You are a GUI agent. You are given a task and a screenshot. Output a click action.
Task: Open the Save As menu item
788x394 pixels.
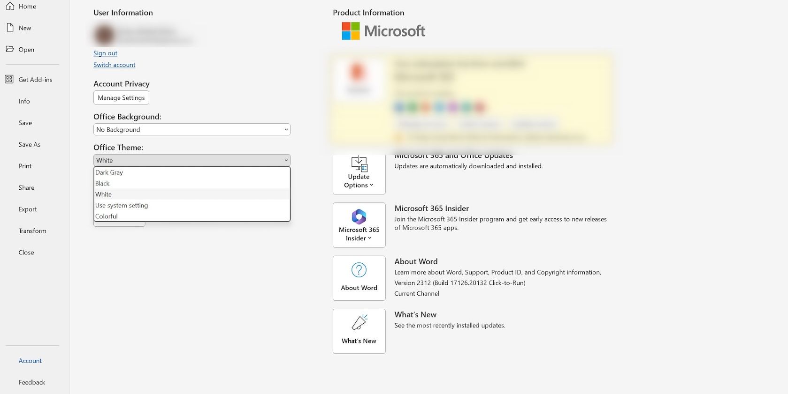[x=30, y=144]
